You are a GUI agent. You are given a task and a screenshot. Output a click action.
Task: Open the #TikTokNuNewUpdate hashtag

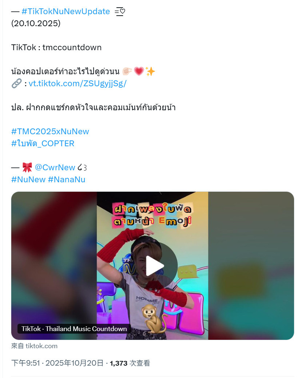65,11
